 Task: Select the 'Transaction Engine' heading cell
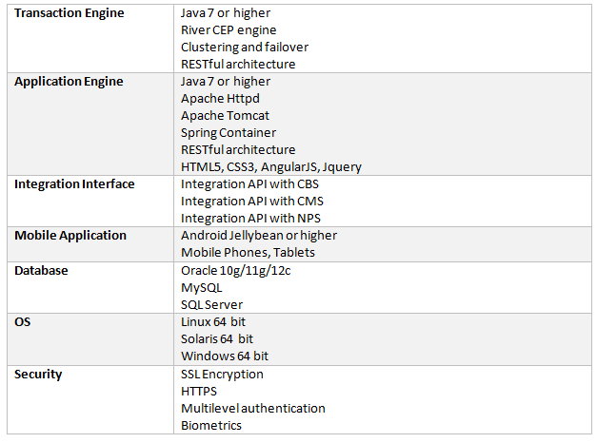click(x=90, y=38)
